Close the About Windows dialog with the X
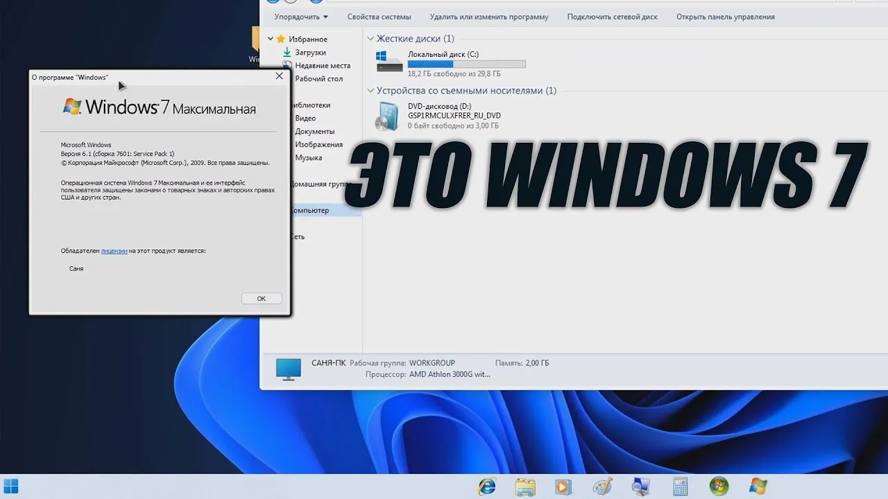 [x=280, y=76]
